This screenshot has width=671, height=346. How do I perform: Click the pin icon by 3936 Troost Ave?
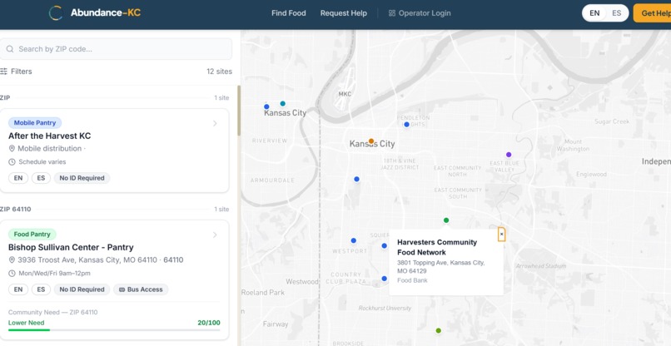coord(12,260)
